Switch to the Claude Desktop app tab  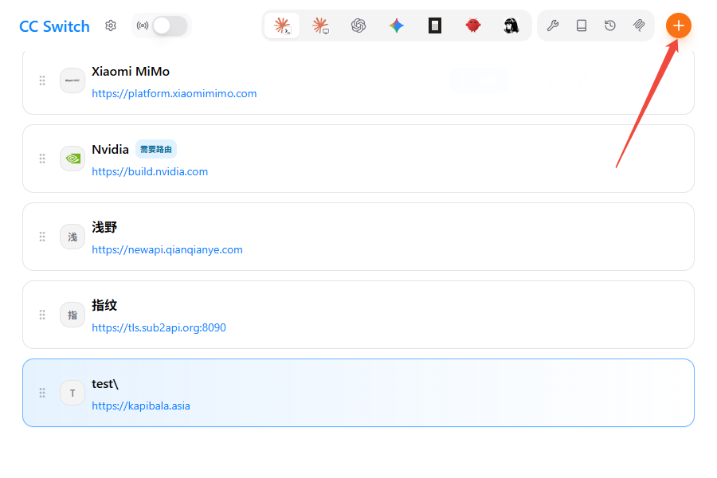(x=320, y=25)
